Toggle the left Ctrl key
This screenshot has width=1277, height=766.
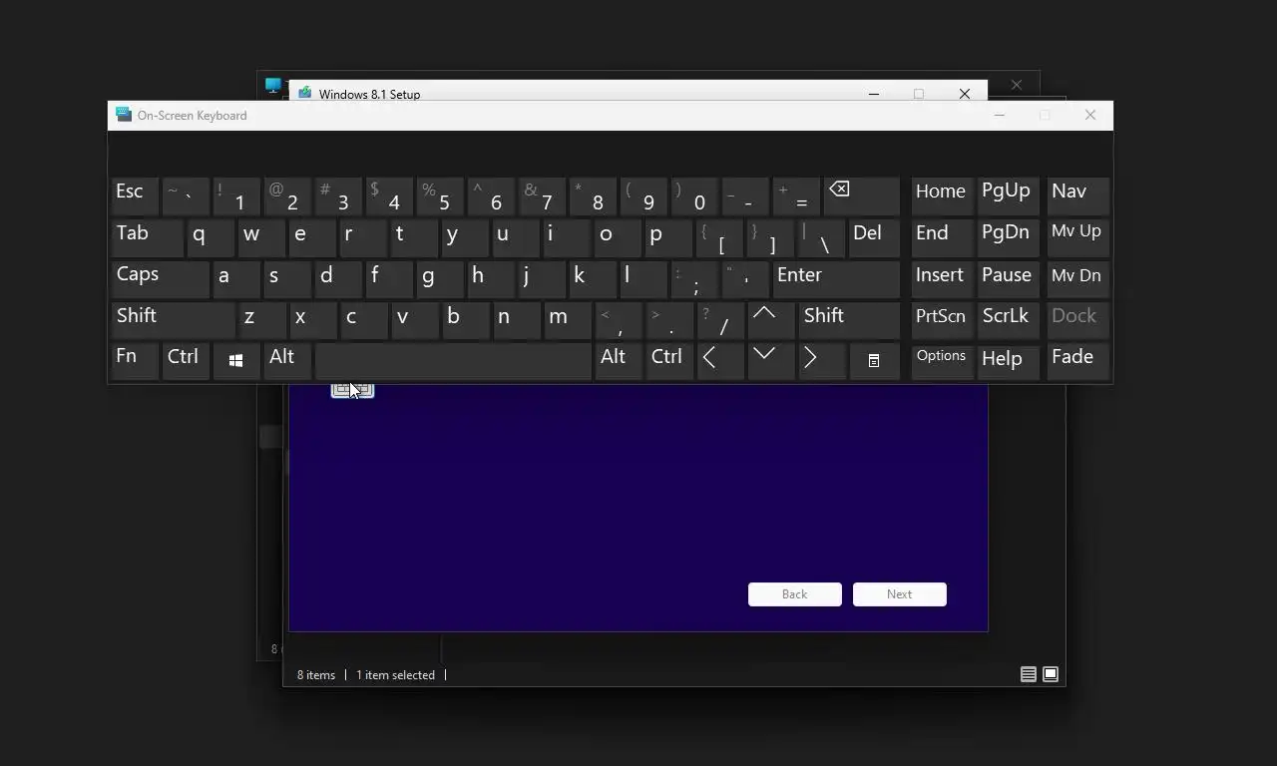pos(186,360)
